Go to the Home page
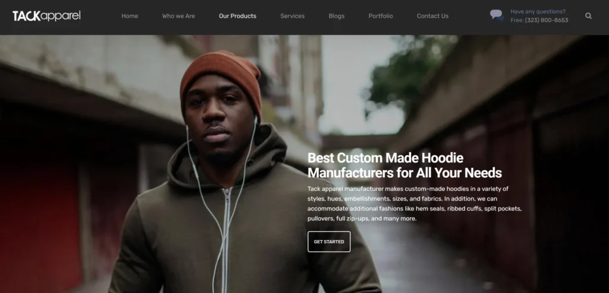609x293 pixels. tap(130, 16)
